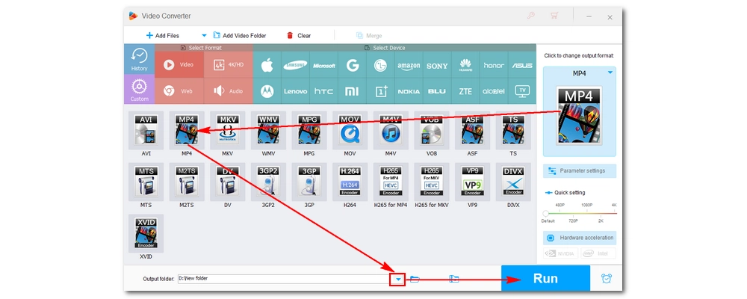The image size is (747, 299).
Task: Expand the MP4 output format dropdown
Action: point(610,73)
